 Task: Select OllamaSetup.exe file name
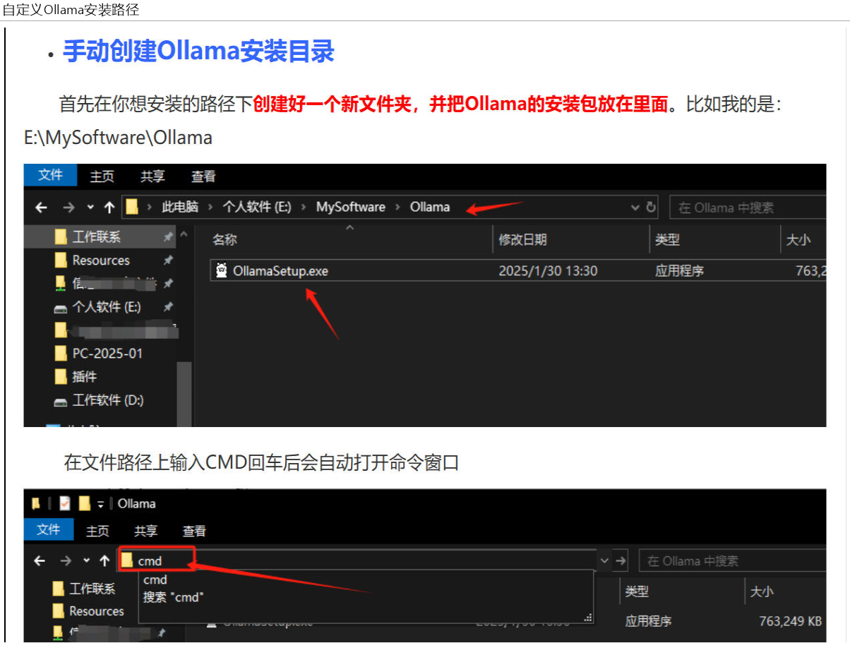point(280,271)
